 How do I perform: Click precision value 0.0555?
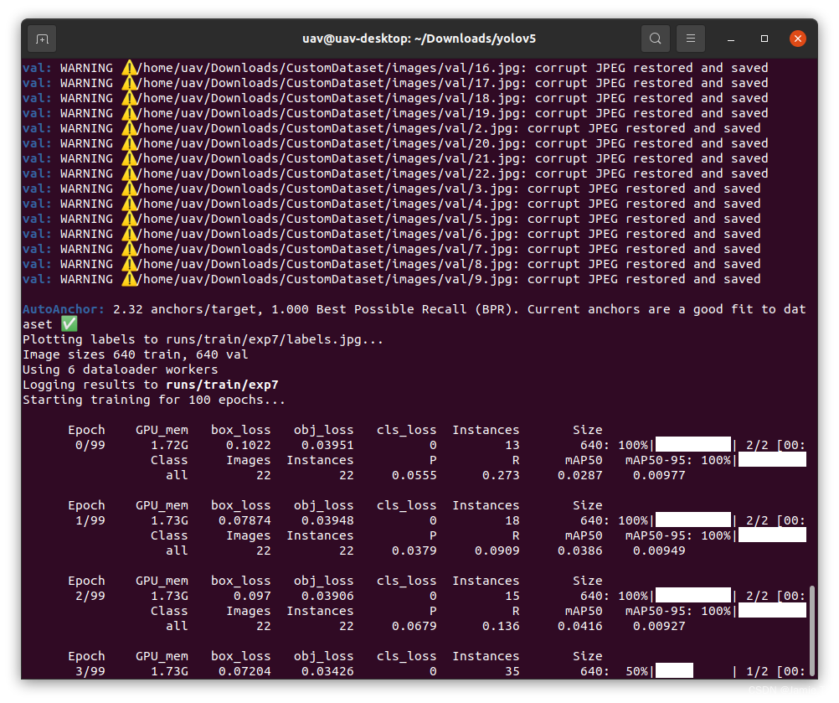(414, 475)
